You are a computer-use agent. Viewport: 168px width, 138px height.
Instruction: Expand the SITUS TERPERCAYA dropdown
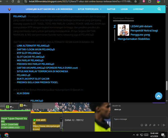(90, 9)
